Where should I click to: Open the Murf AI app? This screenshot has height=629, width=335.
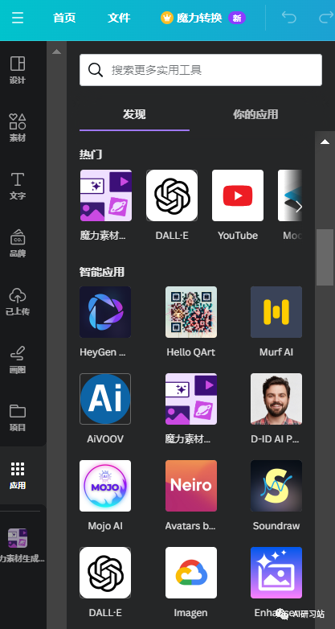(x=276, y=312)
